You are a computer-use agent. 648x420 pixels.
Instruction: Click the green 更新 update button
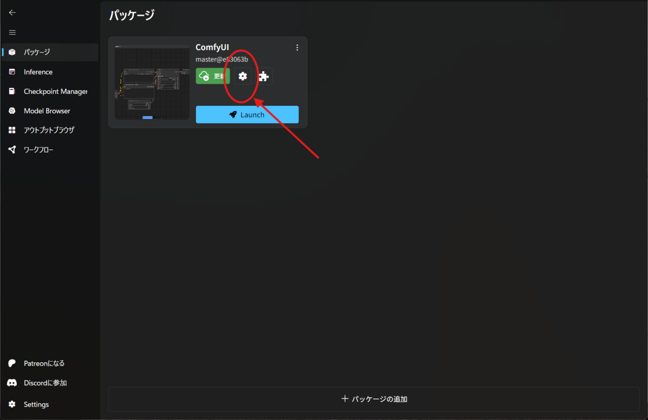tap(213, 76)
